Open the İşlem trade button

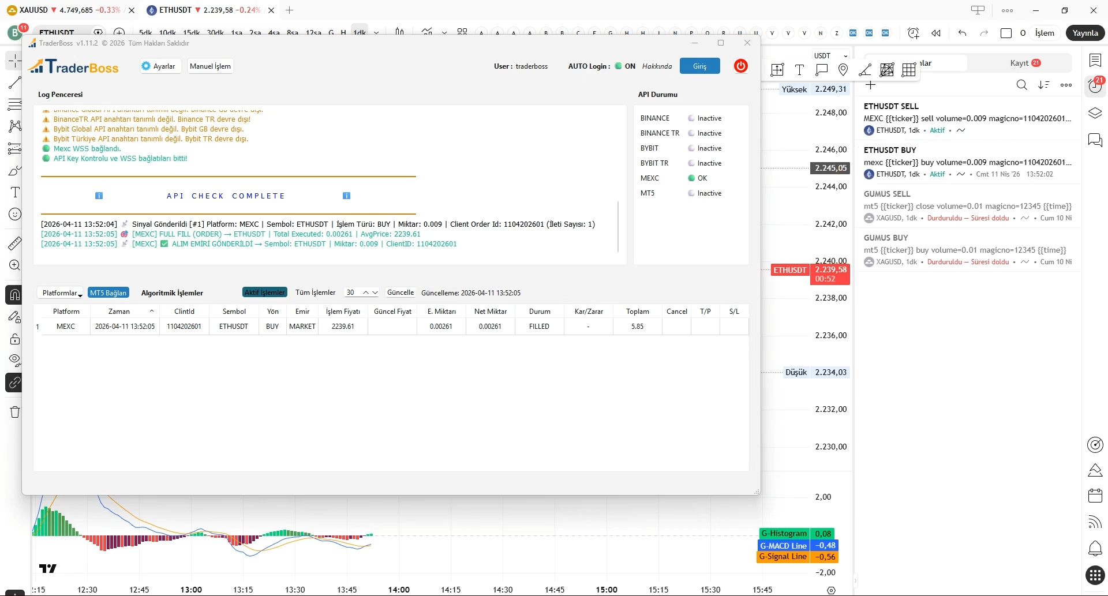click(x=1045, y=33)
